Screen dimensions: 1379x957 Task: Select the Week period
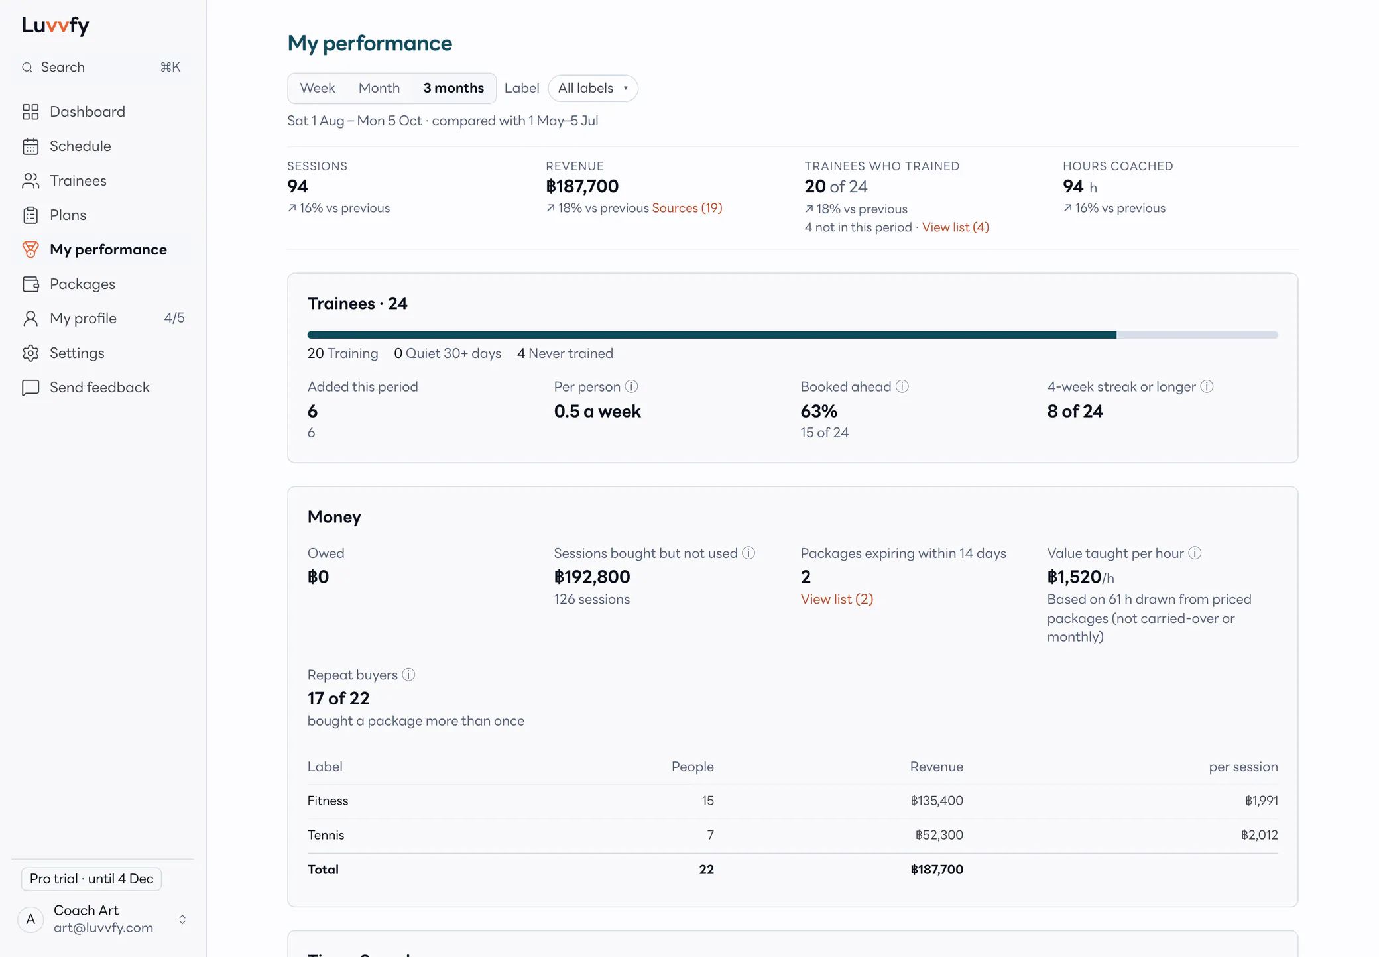[317, 88]
